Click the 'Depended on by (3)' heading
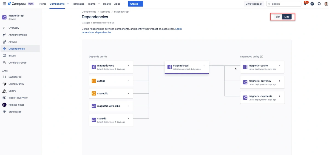 point(252,56)
